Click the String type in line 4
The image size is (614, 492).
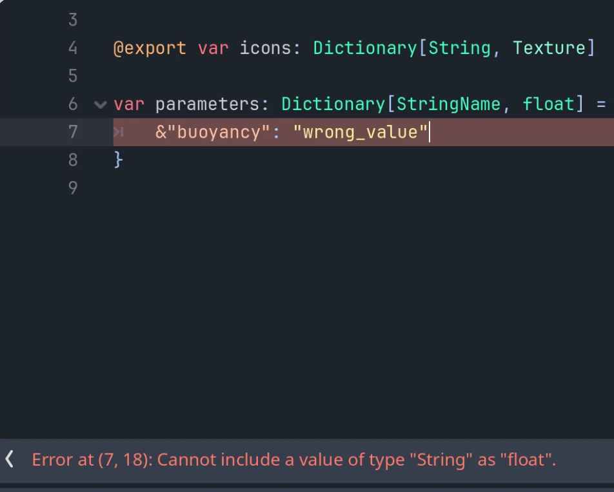pyautogui.click(x=460, y=48)
